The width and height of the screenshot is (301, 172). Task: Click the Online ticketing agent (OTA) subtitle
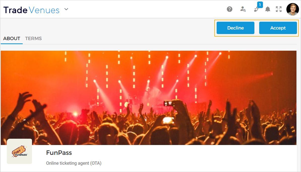click(74, 163)
